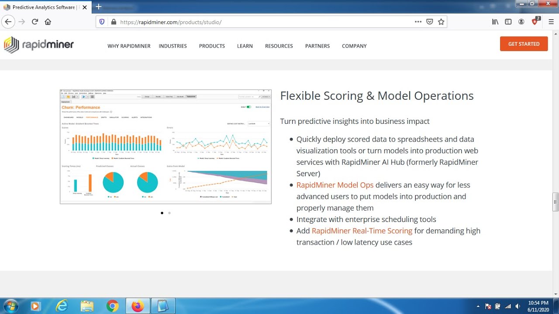Viewport: 559px width, 314px height.
Task: Check the battery power tray icon
Action: click(x=497, y=306)
